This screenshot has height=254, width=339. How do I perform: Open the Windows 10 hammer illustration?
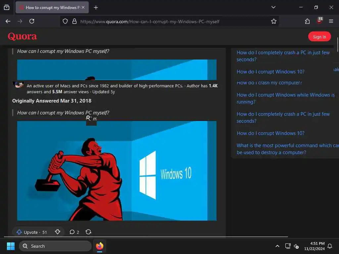click(x=117, y=171)
